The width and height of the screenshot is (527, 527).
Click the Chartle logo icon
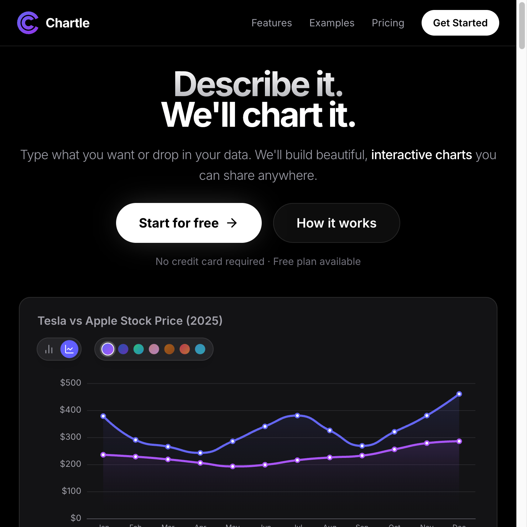[x=27, y=23]
